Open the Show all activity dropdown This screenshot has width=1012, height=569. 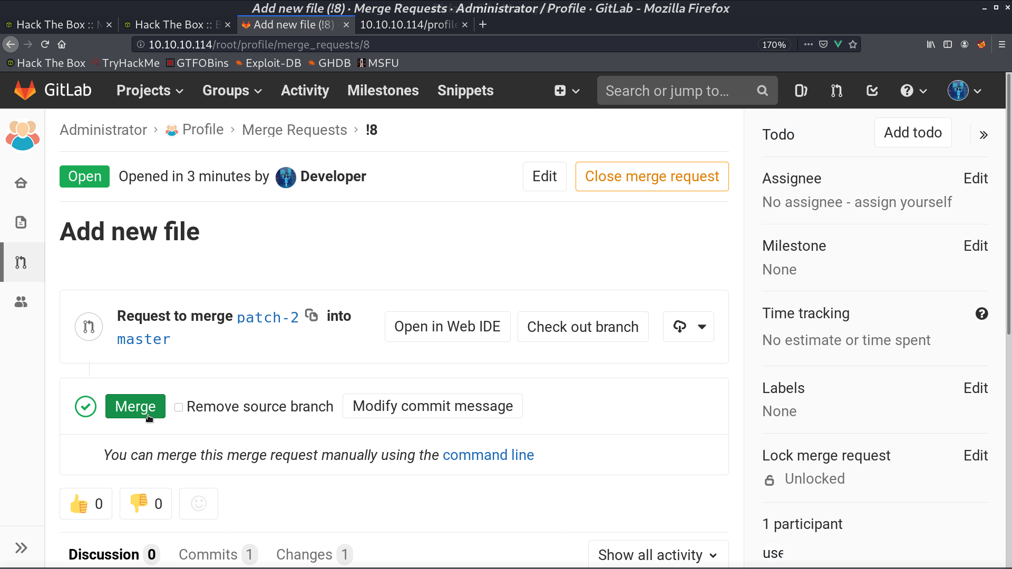658,555
